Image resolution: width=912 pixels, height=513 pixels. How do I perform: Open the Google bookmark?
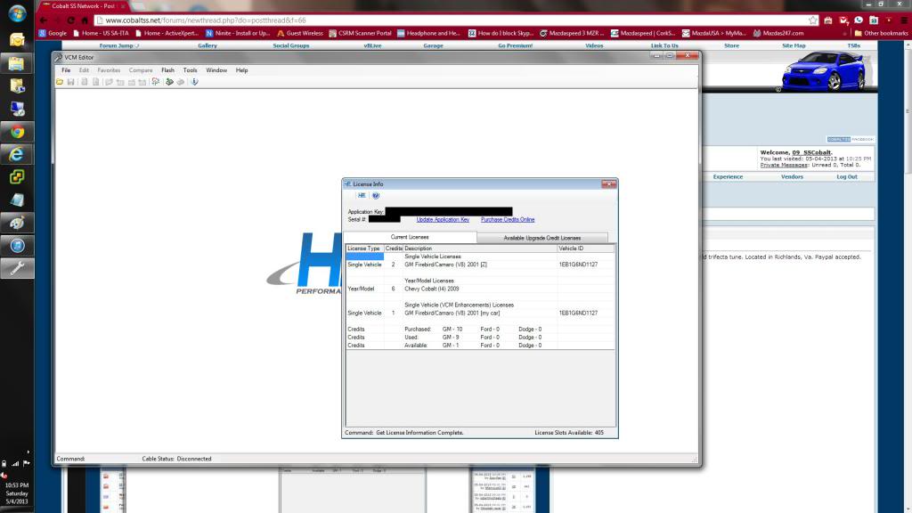(53, 33)
